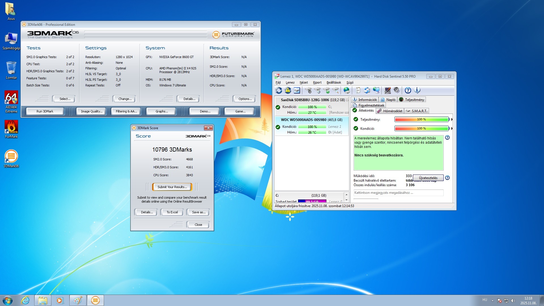The width and height of the screenshot is (544, 306).
Task: Click Internet Explorer icon in taskbar
Action: click(x=25, y=300)
